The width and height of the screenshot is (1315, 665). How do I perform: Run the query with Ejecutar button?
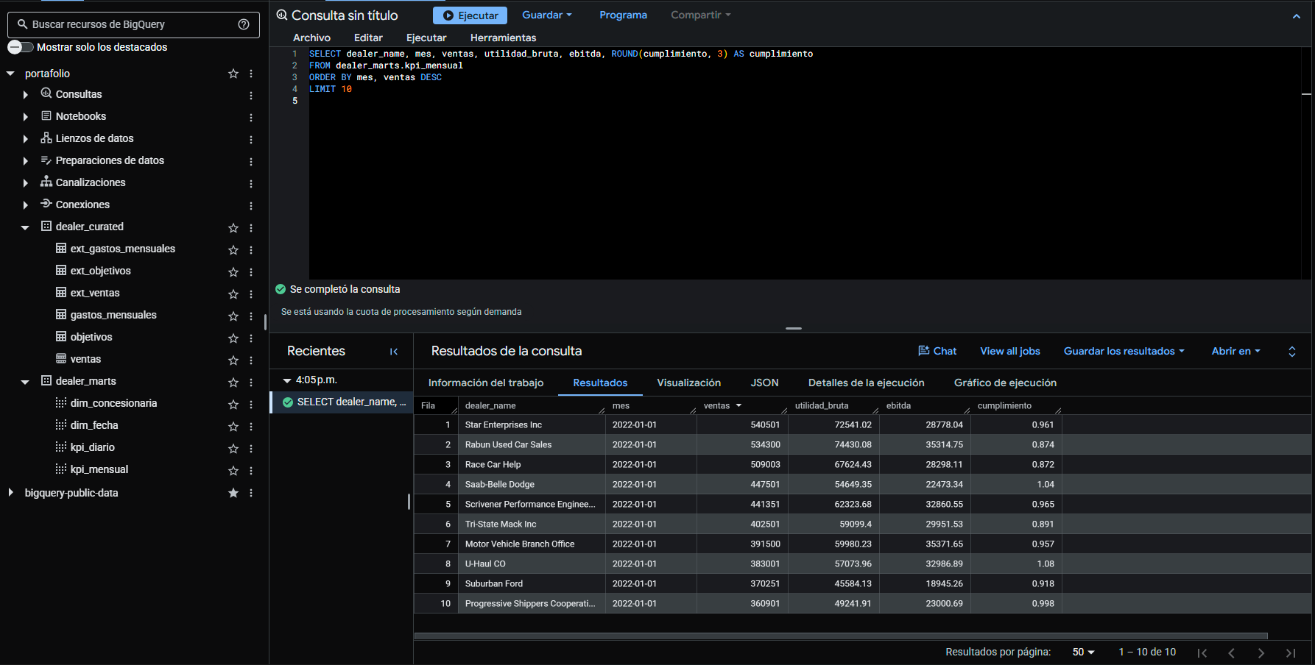(470, 15)
